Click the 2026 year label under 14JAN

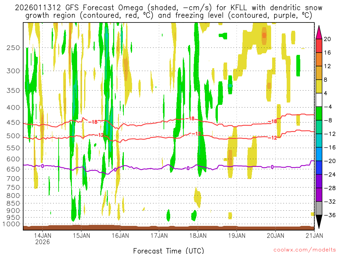click(43, 242)
